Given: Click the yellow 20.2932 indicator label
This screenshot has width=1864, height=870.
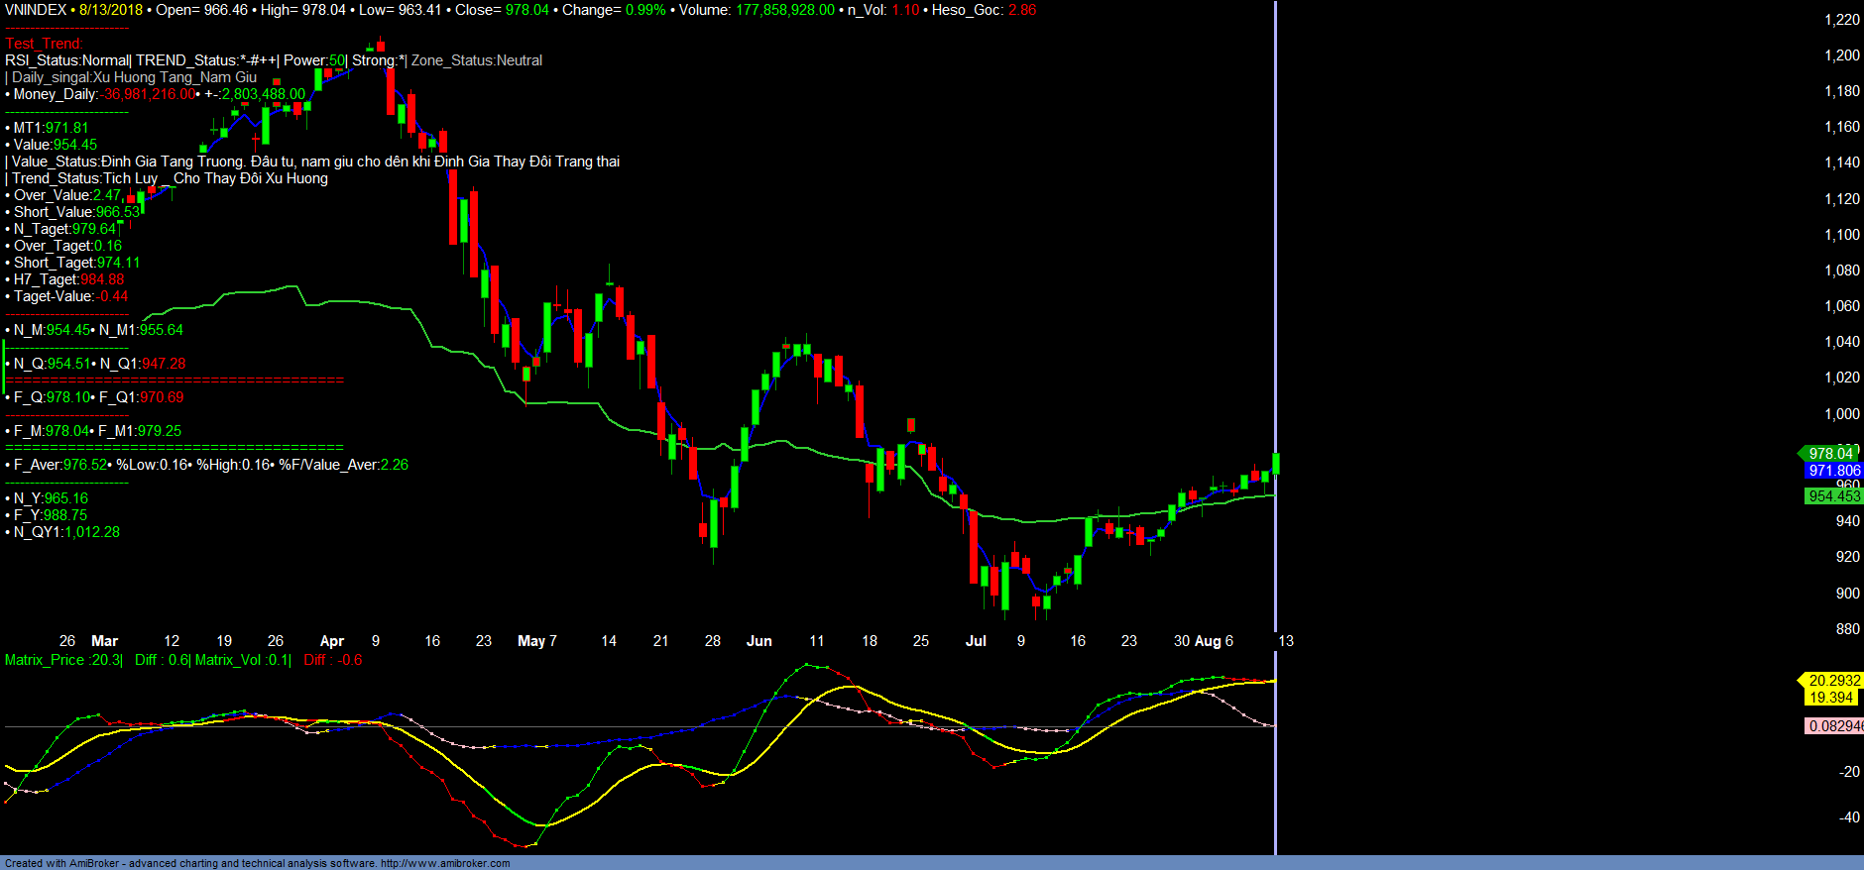Looking at the screenshot, I should pyautogui.click(x=1833, y=681).
